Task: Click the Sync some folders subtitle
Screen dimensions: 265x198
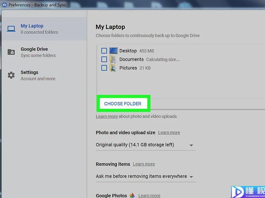Action: (x=38, y=55)
